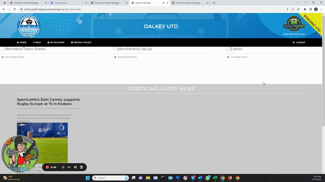The image size is (325, 182).
Task: Delete the Loom recording with trash icon
Action: pyautogui.click(x=82, y=167)
